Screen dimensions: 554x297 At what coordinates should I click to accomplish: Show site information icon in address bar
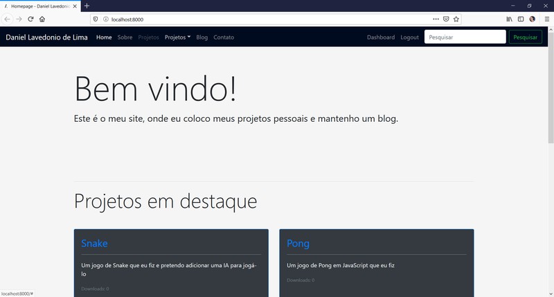coord(105,19)
